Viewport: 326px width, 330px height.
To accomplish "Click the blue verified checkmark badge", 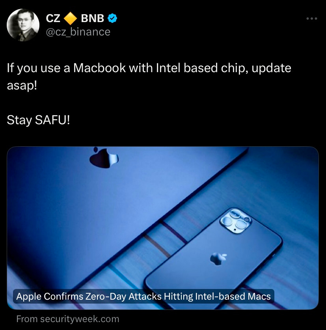I will 112,18.
